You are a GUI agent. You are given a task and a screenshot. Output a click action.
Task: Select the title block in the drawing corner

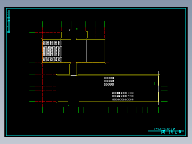[166, 131]
